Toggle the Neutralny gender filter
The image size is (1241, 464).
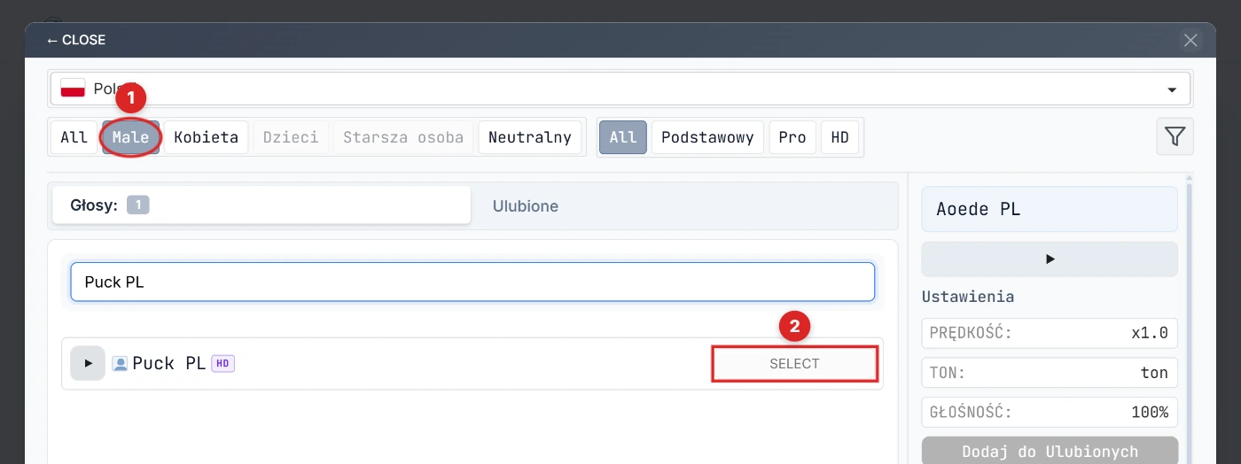tap(530, 137)
